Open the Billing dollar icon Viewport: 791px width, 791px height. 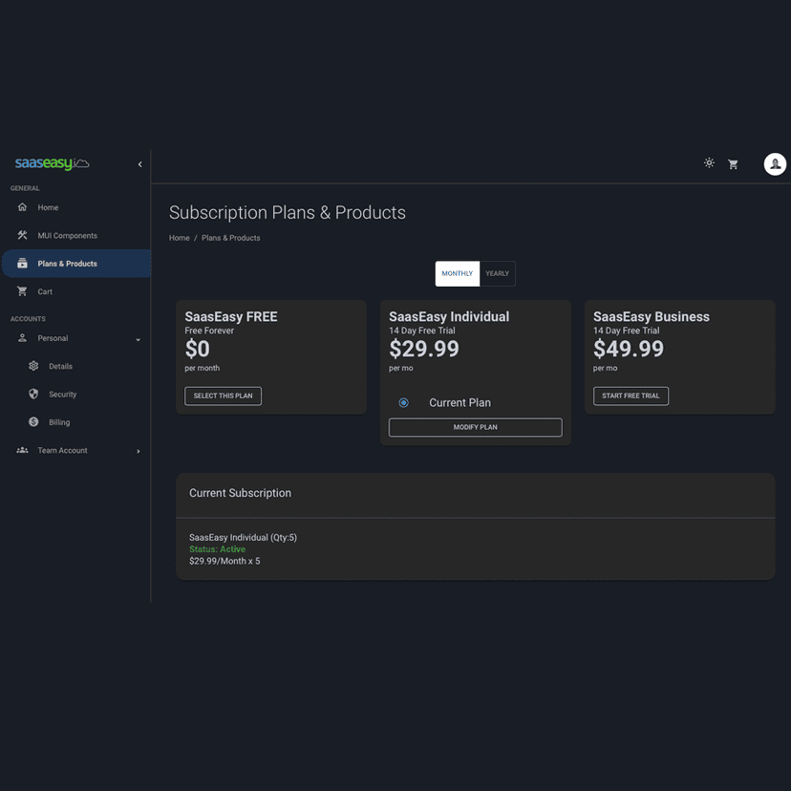33,422
